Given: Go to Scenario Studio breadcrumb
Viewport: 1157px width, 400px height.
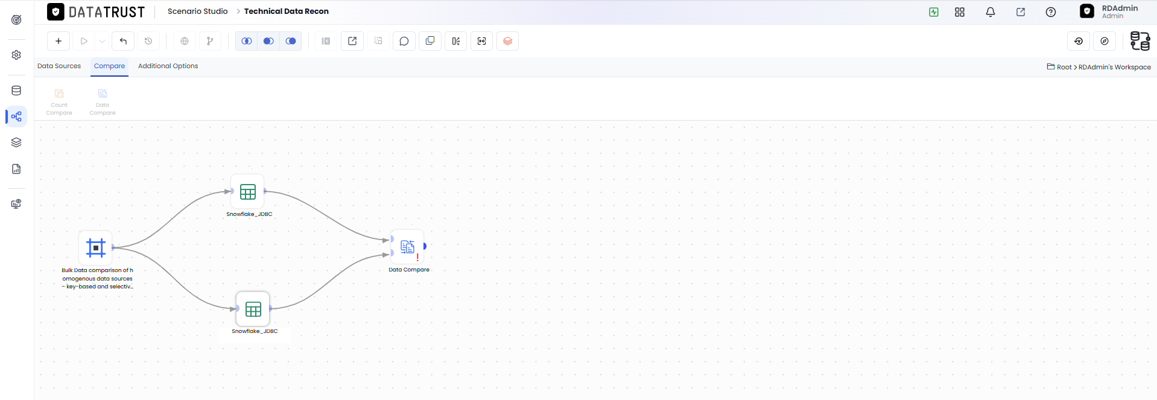Looking at the screenshot, I should tap(198, 11).
